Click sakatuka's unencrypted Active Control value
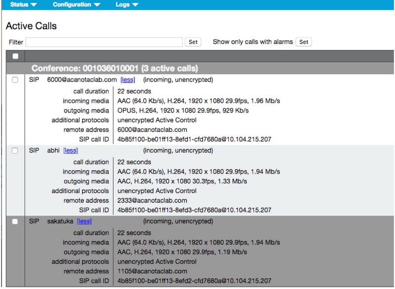This screenshot has height=289, width=395. (x=157, y=262)
